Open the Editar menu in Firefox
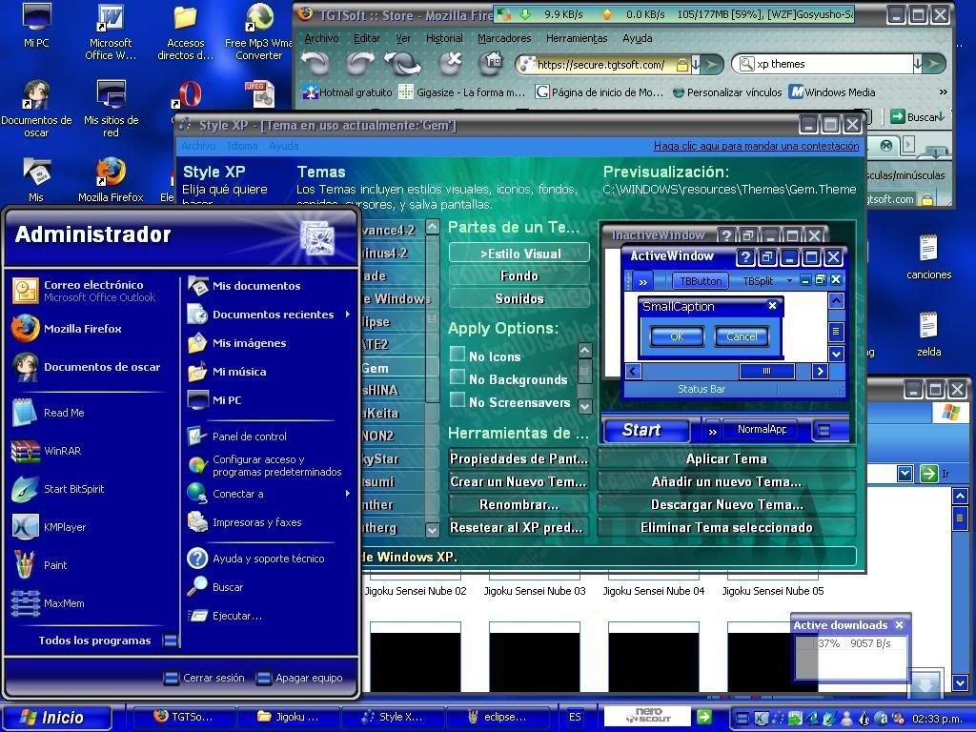976x732 pixels. point(367,38)
